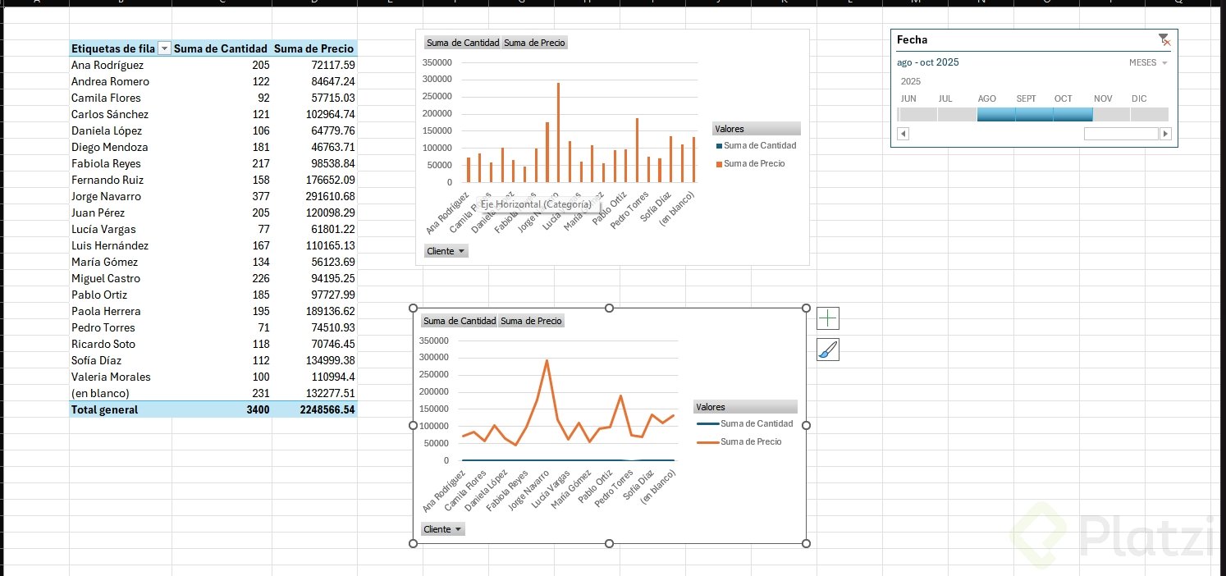This screenshot has height=576, width=1226.
Task: Open the Cliente filter in line chart
Action: (442, 529)
